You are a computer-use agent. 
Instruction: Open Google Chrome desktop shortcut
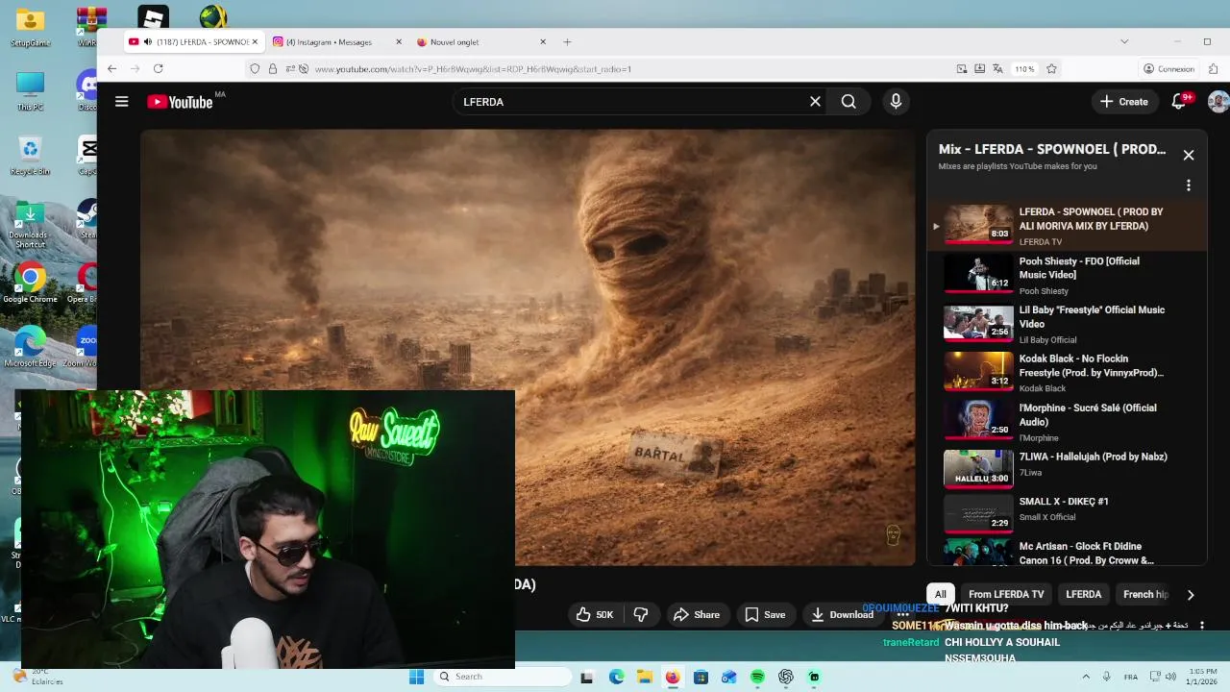[x=30, y=284]
